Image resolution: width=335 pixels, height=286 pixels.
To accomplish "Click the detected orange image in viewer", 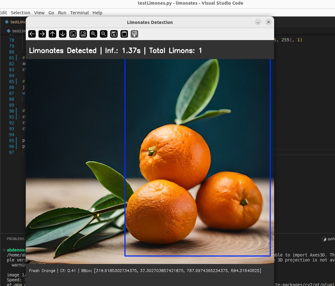I will pos(150,162).
